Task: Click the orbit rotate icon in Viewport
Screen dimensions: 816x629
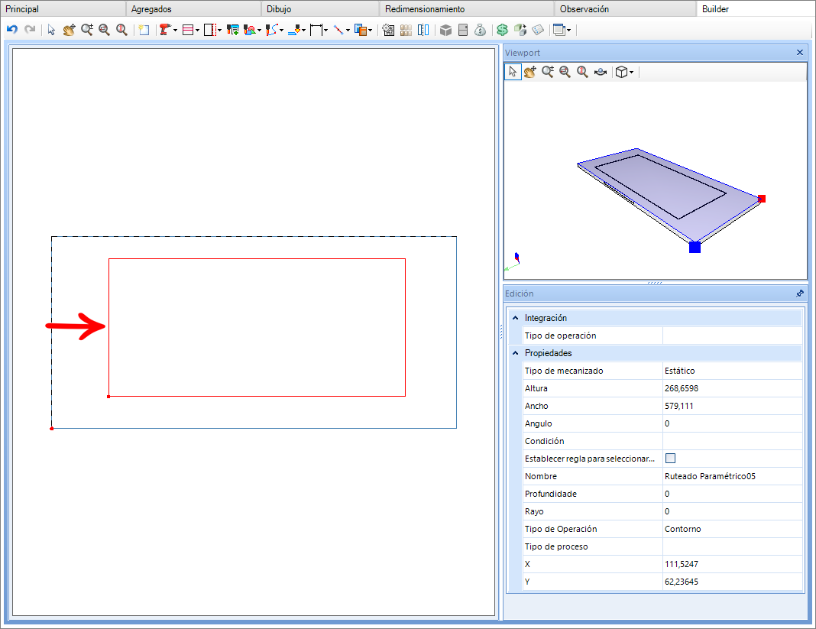Action: point(600,72)
